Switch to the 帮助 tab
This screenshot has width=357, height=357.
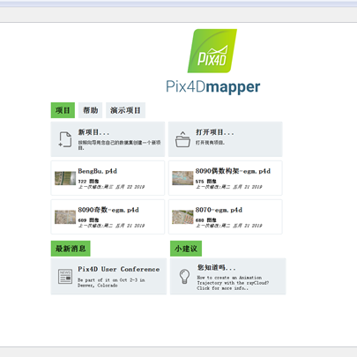(90, 110)
